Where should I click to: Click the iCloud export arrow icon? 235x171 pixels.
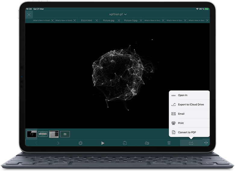point(174,105)
